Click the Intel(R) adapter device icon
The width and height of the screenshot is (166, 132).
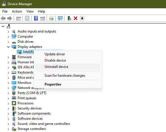[19, 52]
